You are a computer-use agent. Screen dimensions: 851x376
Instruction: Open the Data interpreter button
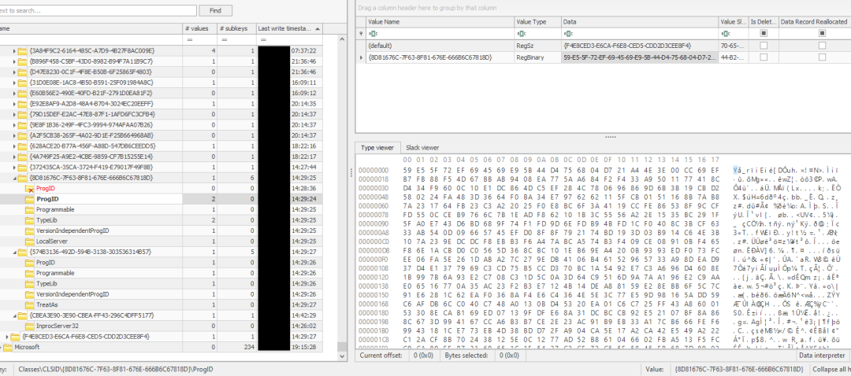(823, 356)
